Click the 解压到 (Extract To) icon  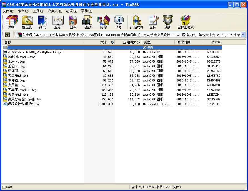pyautogui.click(x=27, y=22)
